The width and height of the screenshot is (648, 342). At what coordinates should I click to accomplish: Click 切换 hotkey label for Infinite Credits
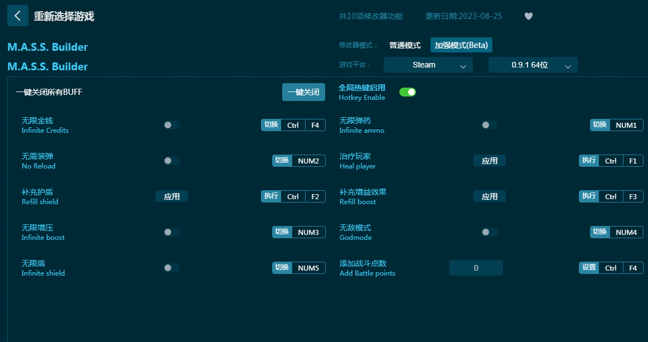[x=271, y=125]
